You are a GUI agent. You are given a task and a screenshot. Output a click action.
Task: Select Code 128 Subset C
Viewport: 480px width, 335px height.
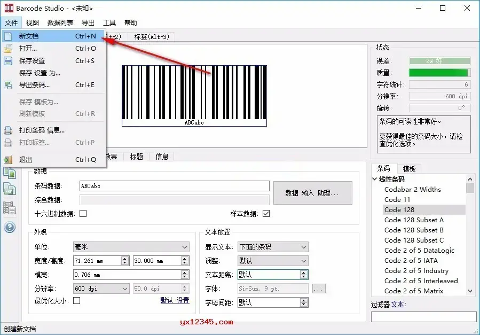click(x=414, y=240)
